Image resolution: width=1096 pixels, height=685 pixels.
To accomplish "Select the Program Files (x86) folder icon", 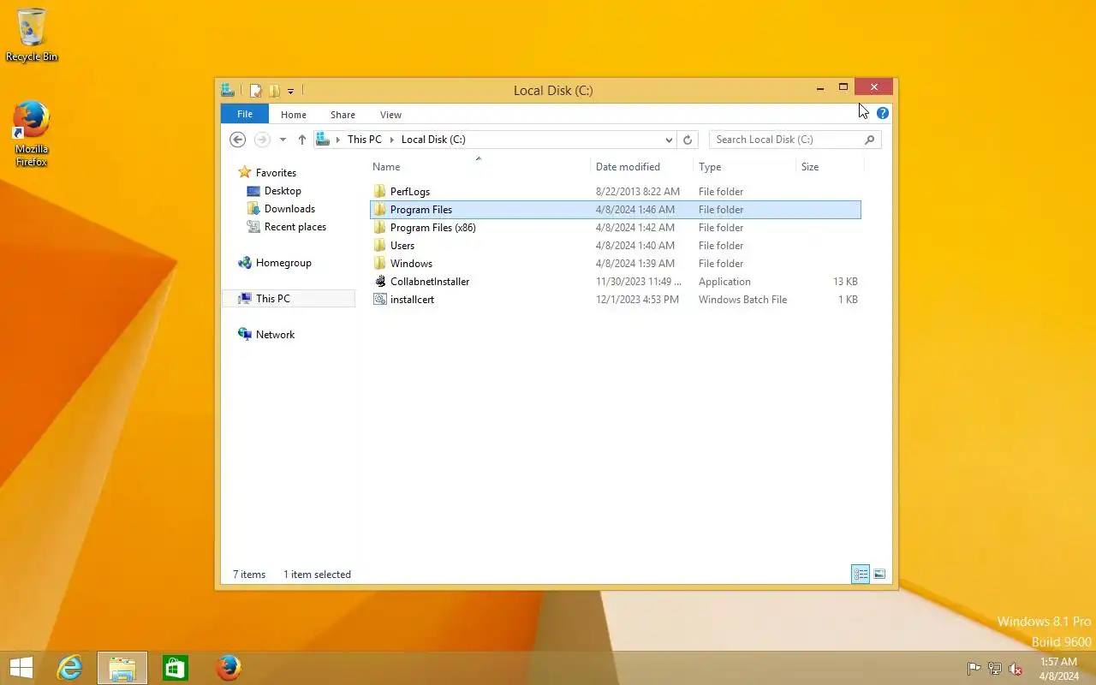I will coord(380,228).
